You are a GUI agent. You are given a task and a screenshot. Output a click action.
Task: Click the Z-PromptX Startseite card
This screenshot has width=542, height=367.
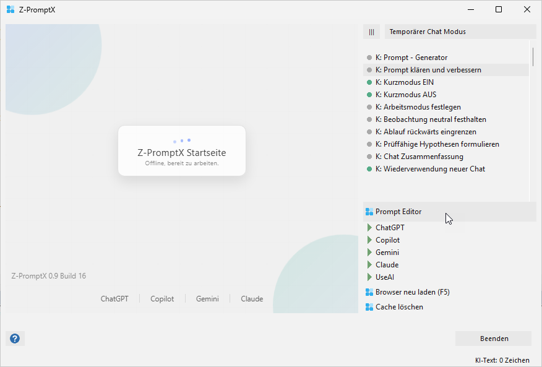[182, 150]
